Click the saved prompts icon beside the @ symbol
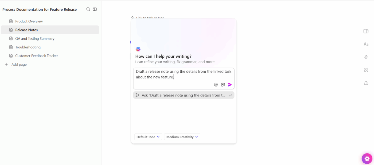This screenshot has width=374, height=165. [223, 85]
